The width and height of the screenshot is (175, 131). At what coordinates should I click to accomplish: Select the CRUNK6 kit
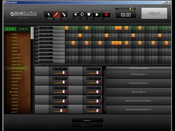[15, 51]
